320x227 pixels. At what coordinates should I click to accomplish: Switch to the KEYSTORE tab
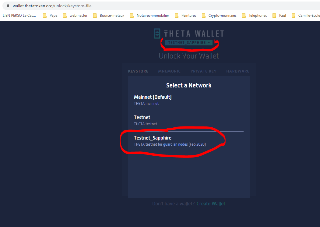pos(138,71)
